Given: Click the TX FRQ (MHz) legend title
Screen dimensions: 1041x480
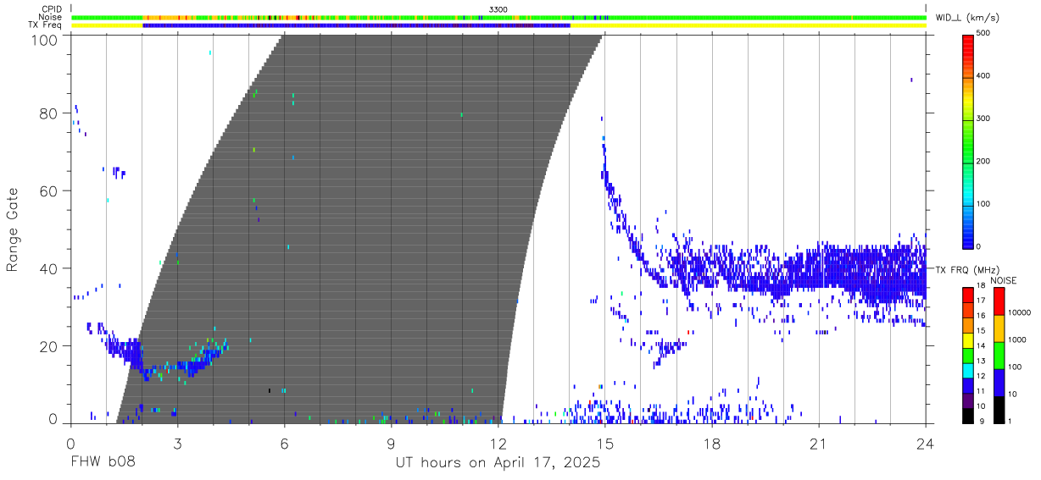Looking at the screenshot, I should click(968, 270).
